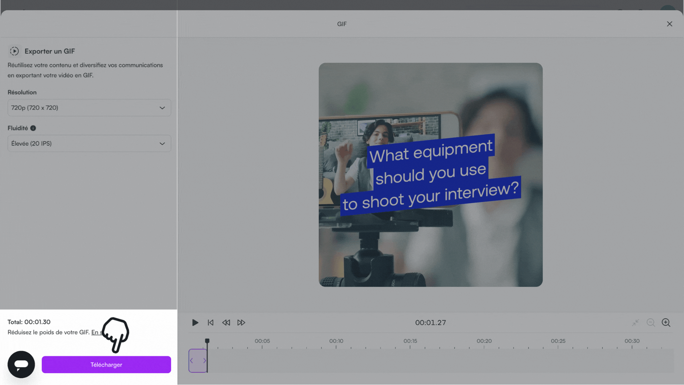Viewport: 684px width, 385px height.
Task: Close the GIF export dialog
Action: (x=669, y=24)
